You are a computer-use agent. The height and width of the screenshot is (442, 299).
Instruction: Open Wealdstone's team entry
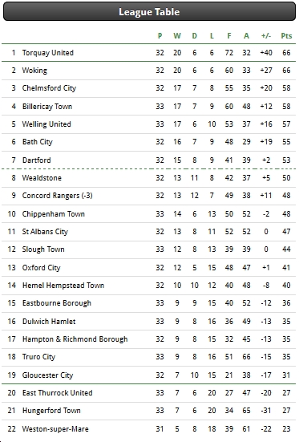coord(42,178)
